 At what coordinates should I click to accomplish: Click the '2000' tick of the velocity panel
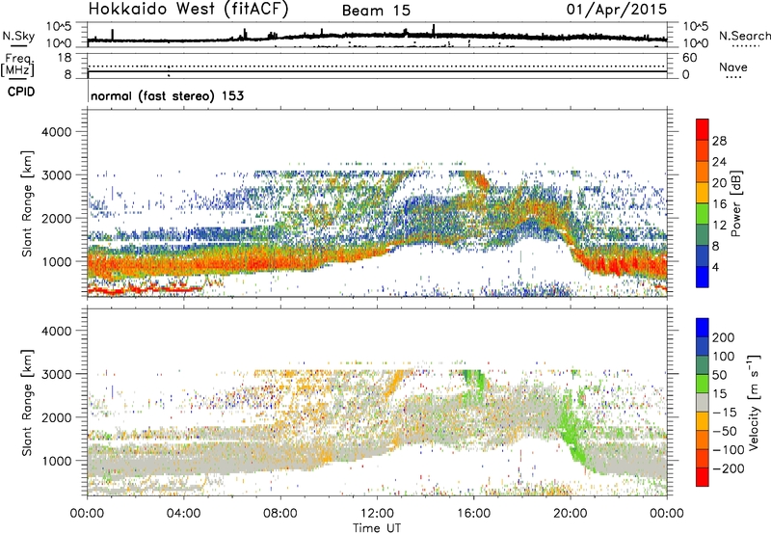[56, 417]
